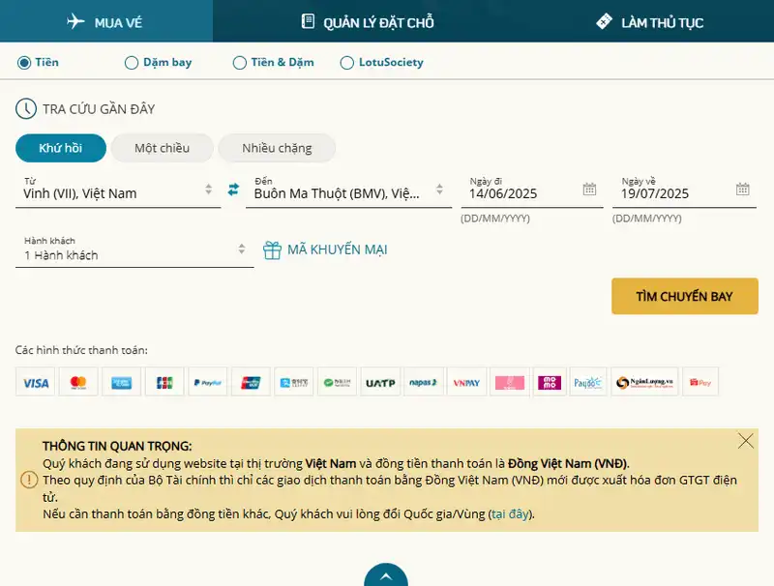
Task: Switch to the Quản lý đặt chỗ tab
Action: [x=367, y=21]
